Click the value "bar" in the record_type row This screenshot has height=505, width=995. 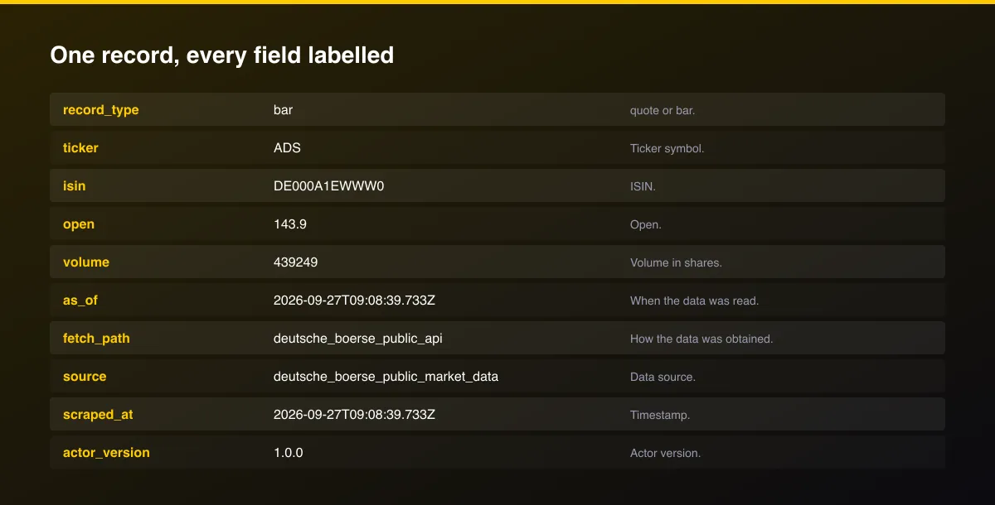coord(283,110)
